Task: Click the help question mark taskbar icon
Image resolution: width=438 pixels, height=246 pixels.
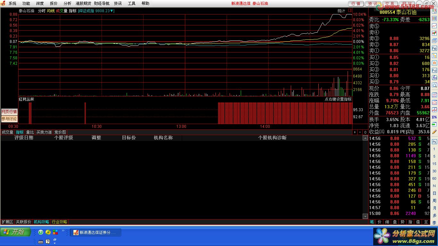Action: (48, 242)
